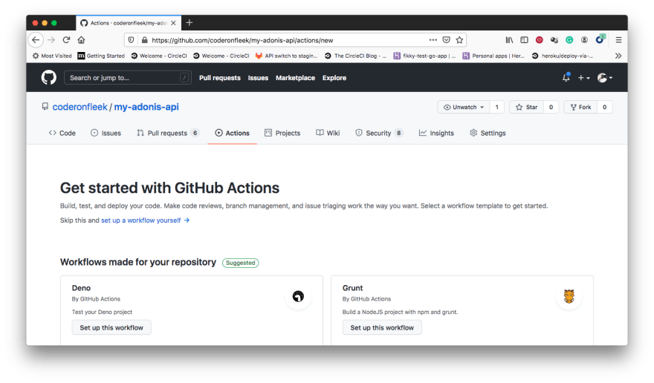The image size is (654, 383).
Task: Expand the Unwatch dropdown
Action: [464, 107]
